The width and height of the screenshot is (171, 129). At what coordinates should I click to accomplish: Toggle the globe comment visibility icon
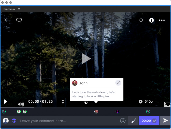14,121
